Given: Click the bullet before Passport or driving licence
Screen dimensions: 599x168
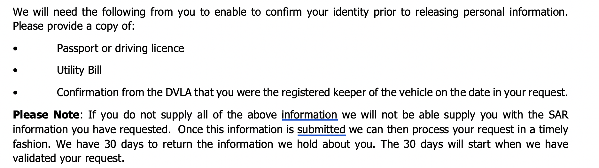Looking at the screenshot, I should (x=15, y=49).
